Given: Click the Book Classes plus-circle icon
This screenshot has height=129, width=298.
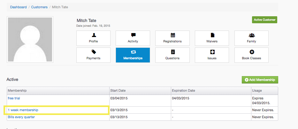Looking at the screenshot, I should [x=251, y=52].
